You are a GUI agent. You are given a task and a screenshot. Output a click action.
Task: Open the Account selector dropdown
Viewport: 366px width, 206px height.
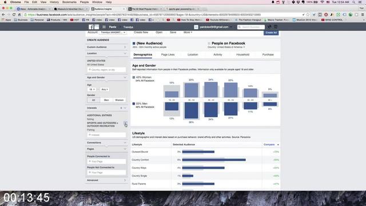pyautogui.click(x=113, y=32)
